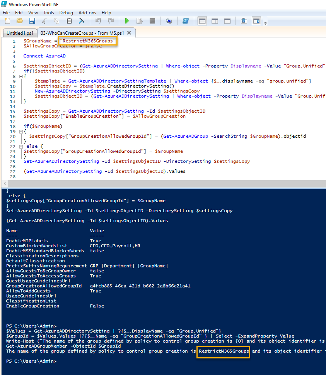
Task: Clear the console pane with the blue wiper icon
Action: [82, 21]
